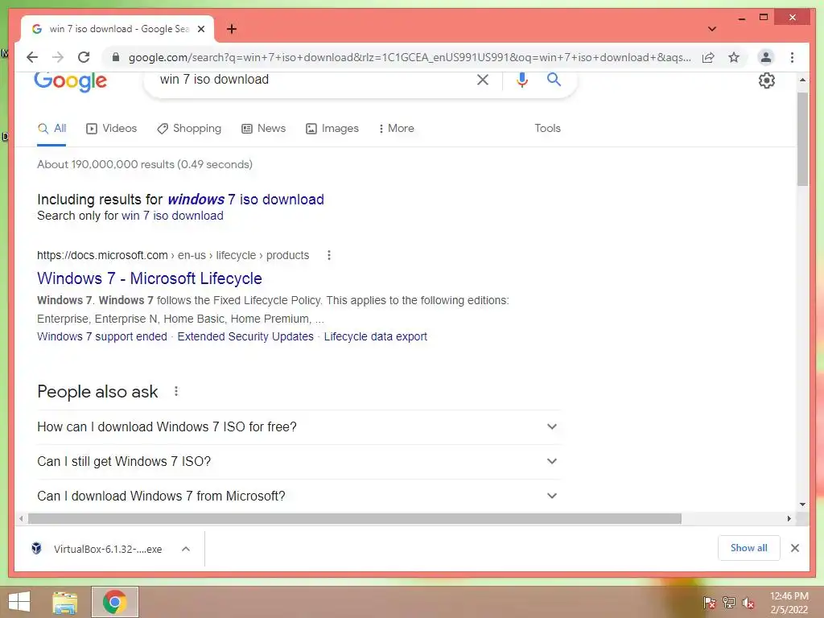The image size is (824, 618).
Task: Open the Windows Start button
Action: pos(19,602)
